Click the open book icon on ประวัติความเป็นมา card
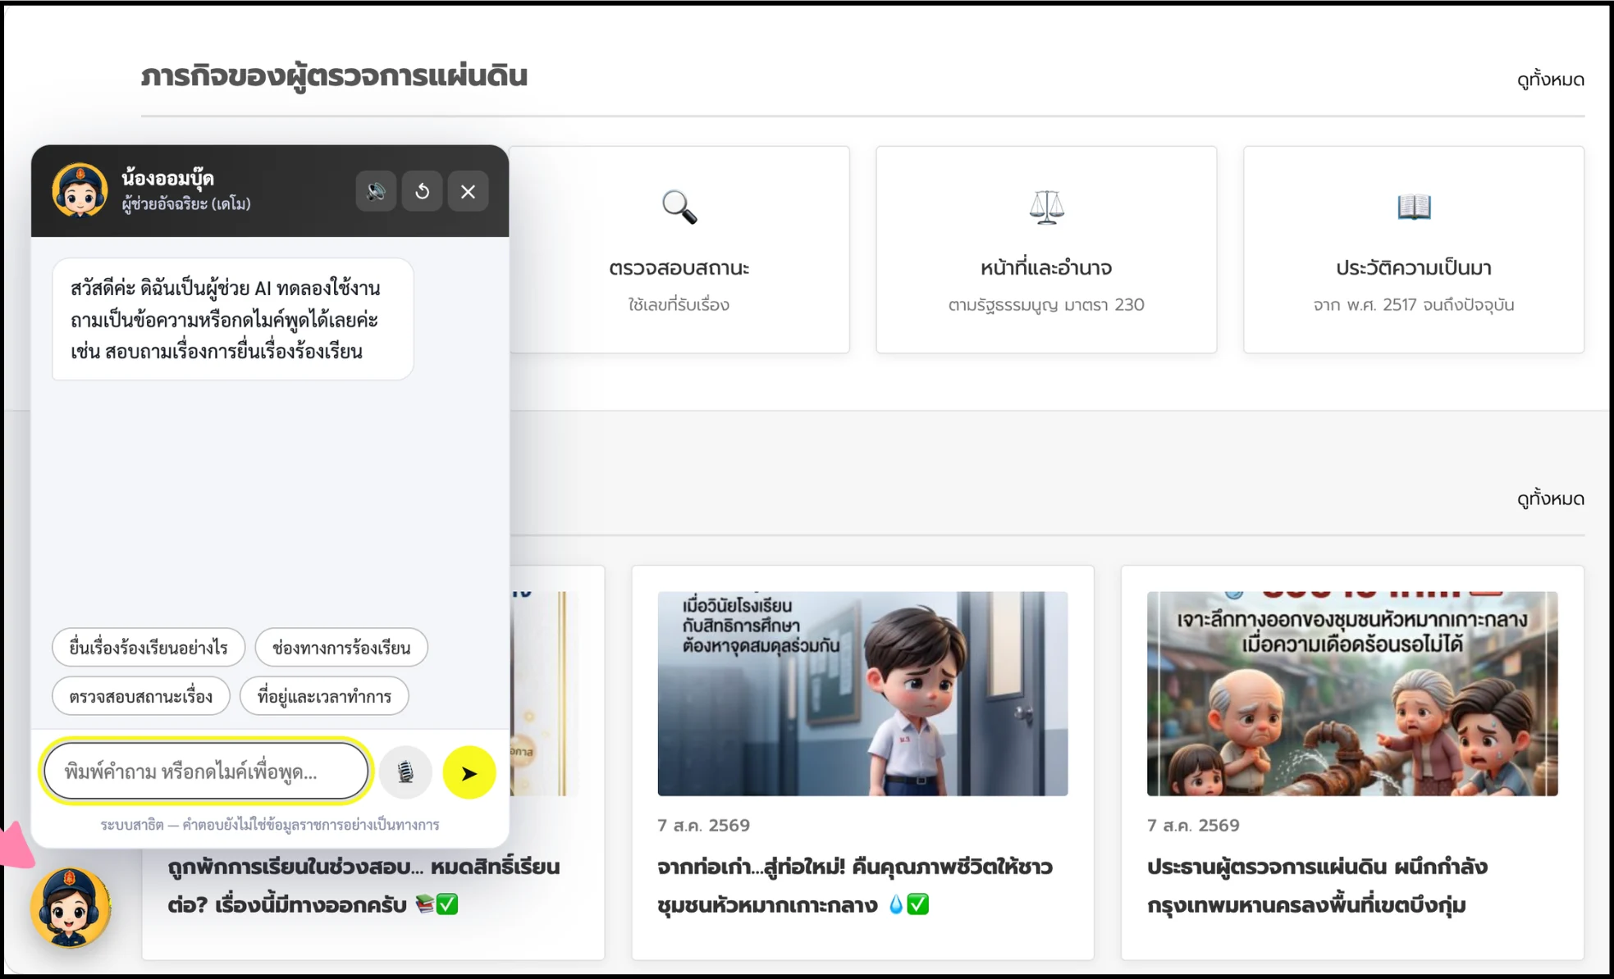The image size is (1614, 979). coord(1414,207)
